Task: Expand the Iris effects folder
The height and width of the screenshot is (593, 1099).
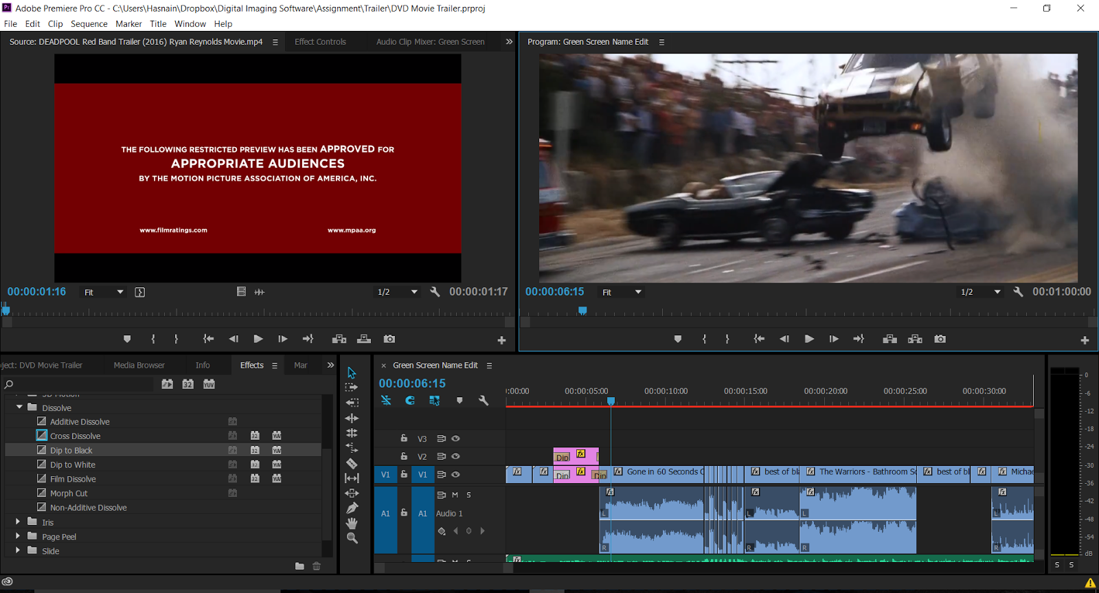Action: point(18,522)
